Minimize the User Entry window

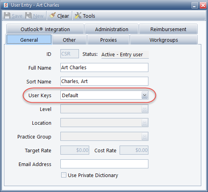[x=195, y=6]
